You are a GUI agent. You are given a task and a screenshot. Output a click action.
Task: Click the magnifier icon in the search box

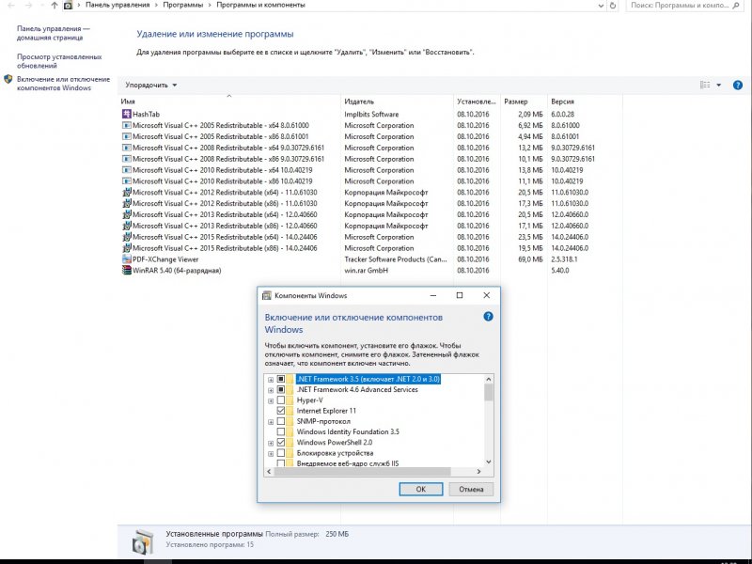737,6
